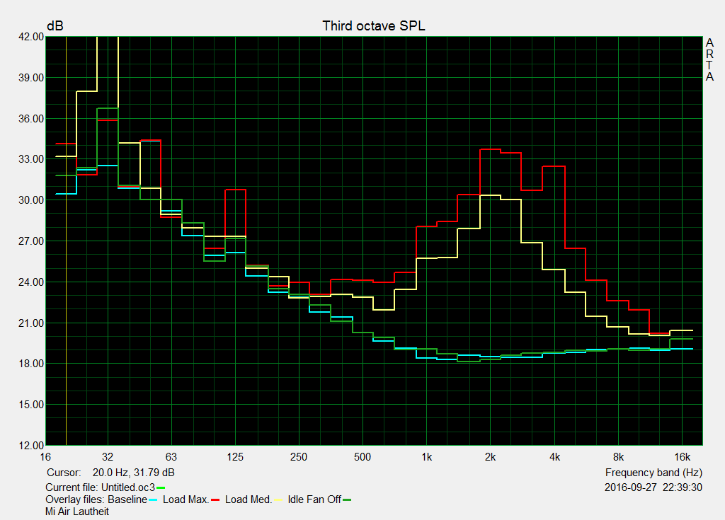Click the 21.00 y-axis value
The height and width of the screenshot is (520, 725).
[x=31, y=323]
